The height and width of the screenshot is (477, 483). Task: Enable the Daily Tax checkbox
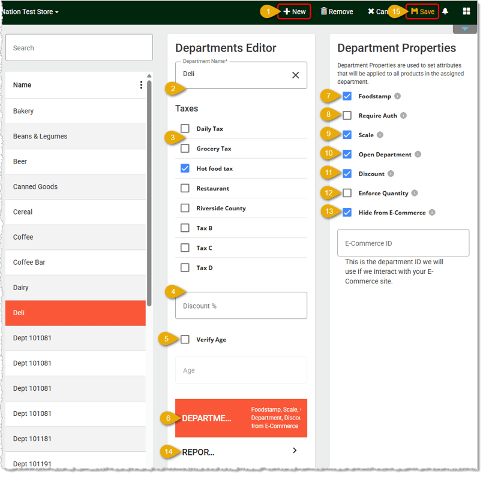[x=185, y=128]
